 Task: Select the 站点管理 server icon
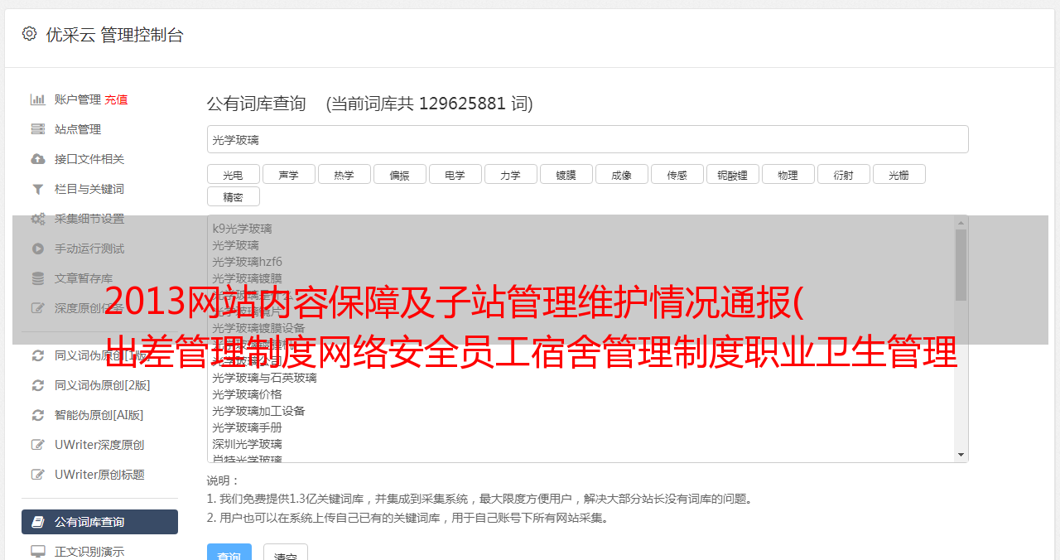coord(38,129)
